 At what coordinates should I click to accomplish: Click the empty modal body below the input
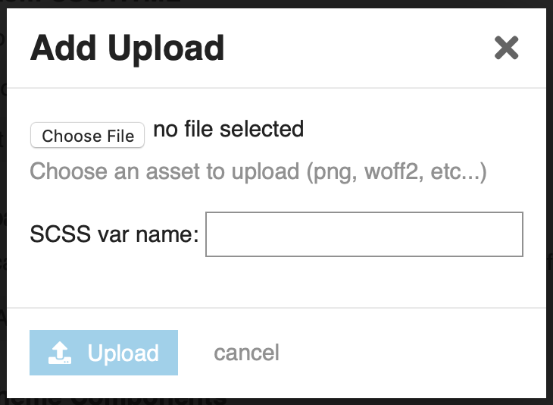pyautogui.click(x=276, y=282)
